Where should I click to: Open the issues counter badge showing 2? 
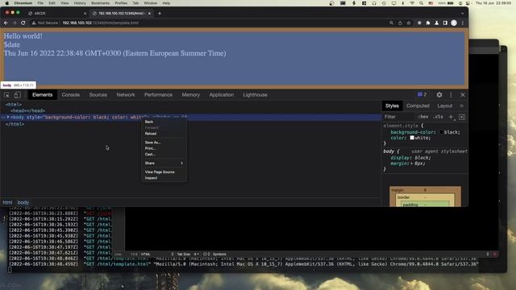click(x=422, y=95)
